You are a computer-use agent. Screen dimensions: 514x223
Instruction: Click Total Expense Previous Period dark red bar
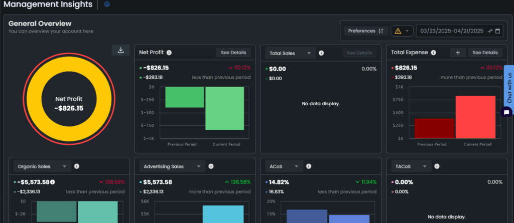[x=434, y=128]
